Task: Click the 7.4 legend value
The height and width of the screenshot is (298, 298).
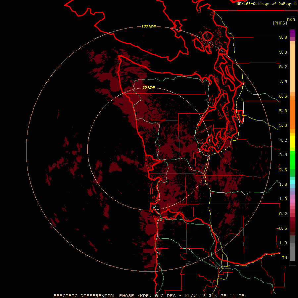Action: 283,81
